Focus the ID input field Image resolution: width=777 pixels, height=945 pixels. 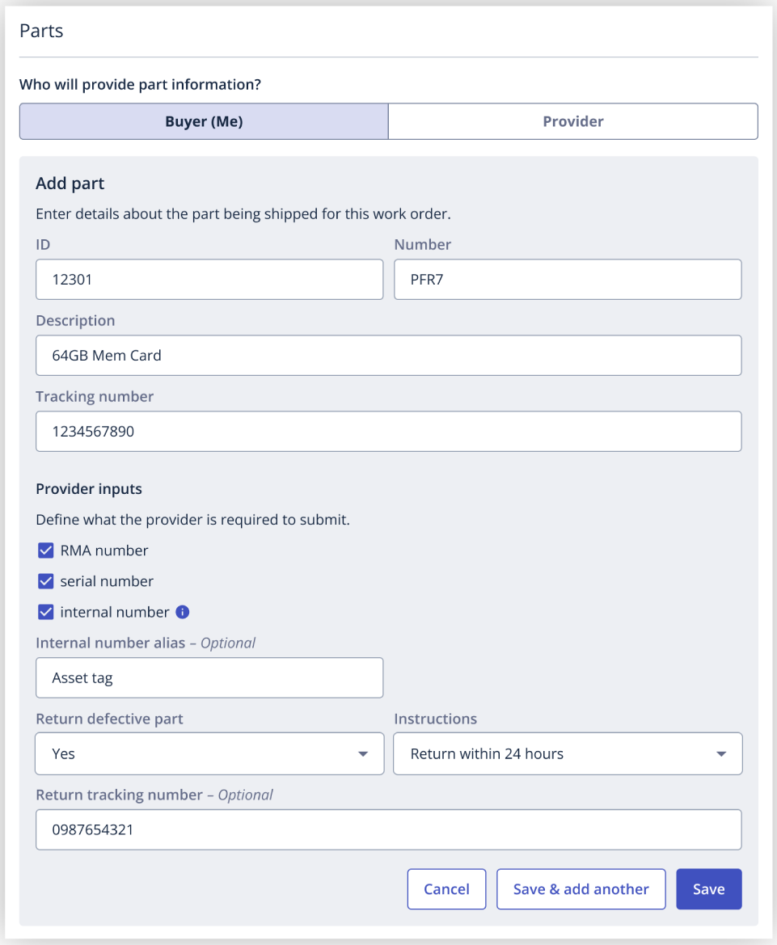(209, 280)
